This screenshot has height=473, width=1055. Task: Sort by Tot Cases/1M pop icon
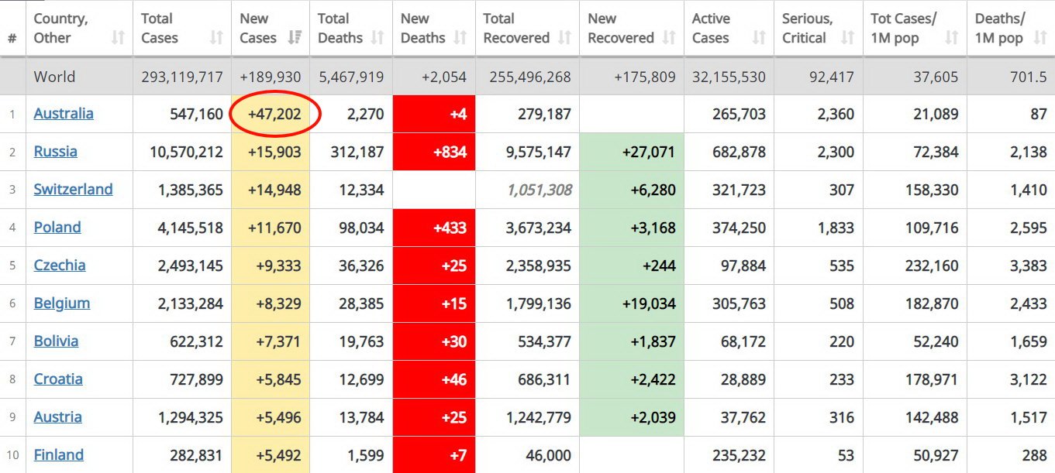click(951, 38)
